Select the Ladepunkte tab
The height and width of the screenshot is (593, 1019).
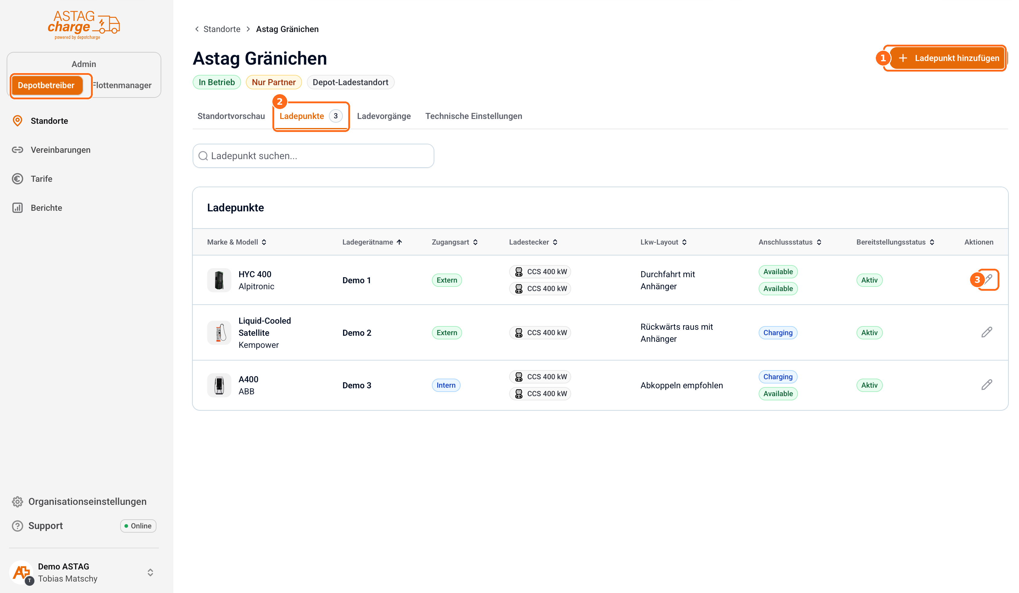[x=311, y=117]
